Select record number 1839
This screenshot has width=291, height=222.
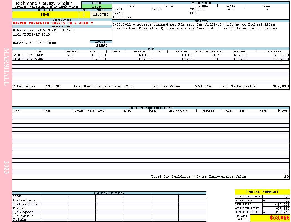click(x=97, y=6)
